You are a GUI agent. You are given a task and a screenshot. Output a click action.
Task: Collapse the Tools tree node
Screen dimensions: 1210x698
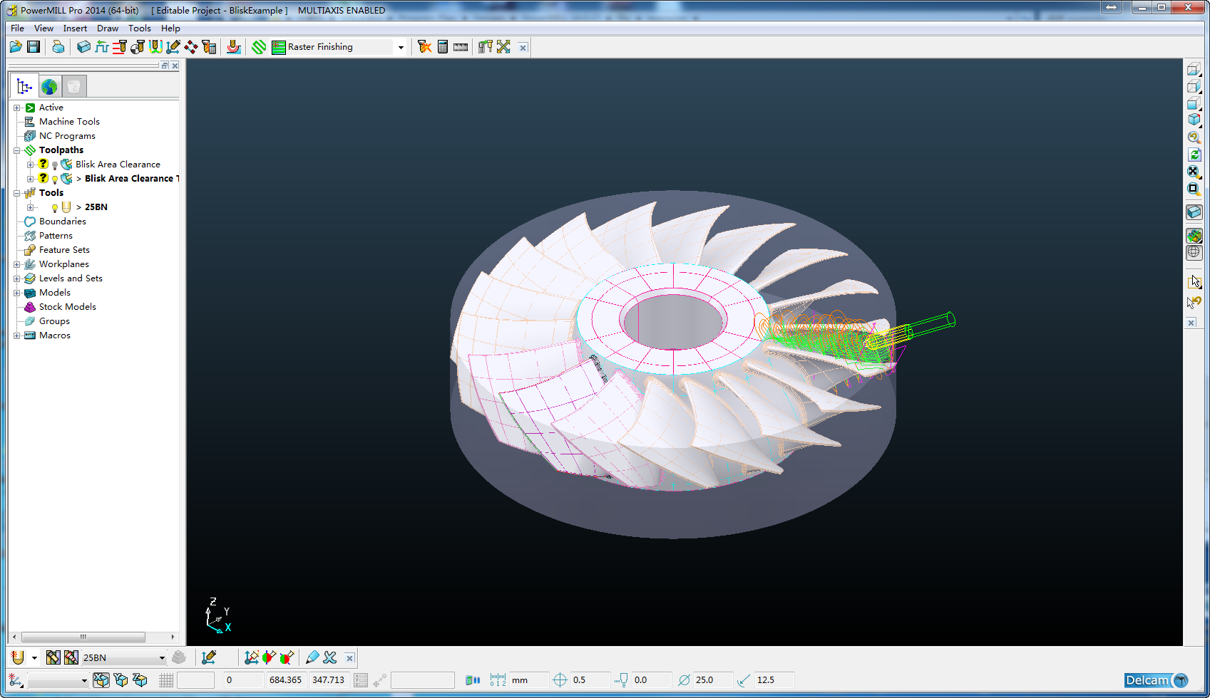17,193
